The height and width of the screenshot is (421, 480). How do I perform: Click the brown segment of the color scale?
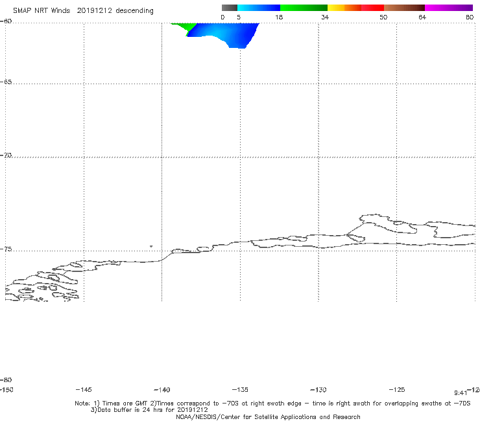404,8
